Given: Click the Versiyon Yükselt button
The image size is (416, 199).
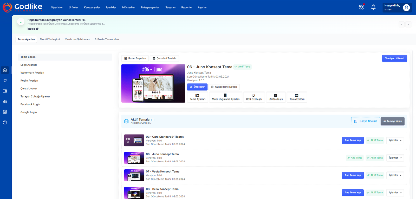Looking at the screenshot, I should (x=394, y=58).
